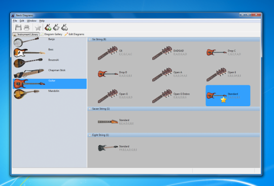Collapse the Eight String group
Screen dimensions: 274x186
pos(90,135)
